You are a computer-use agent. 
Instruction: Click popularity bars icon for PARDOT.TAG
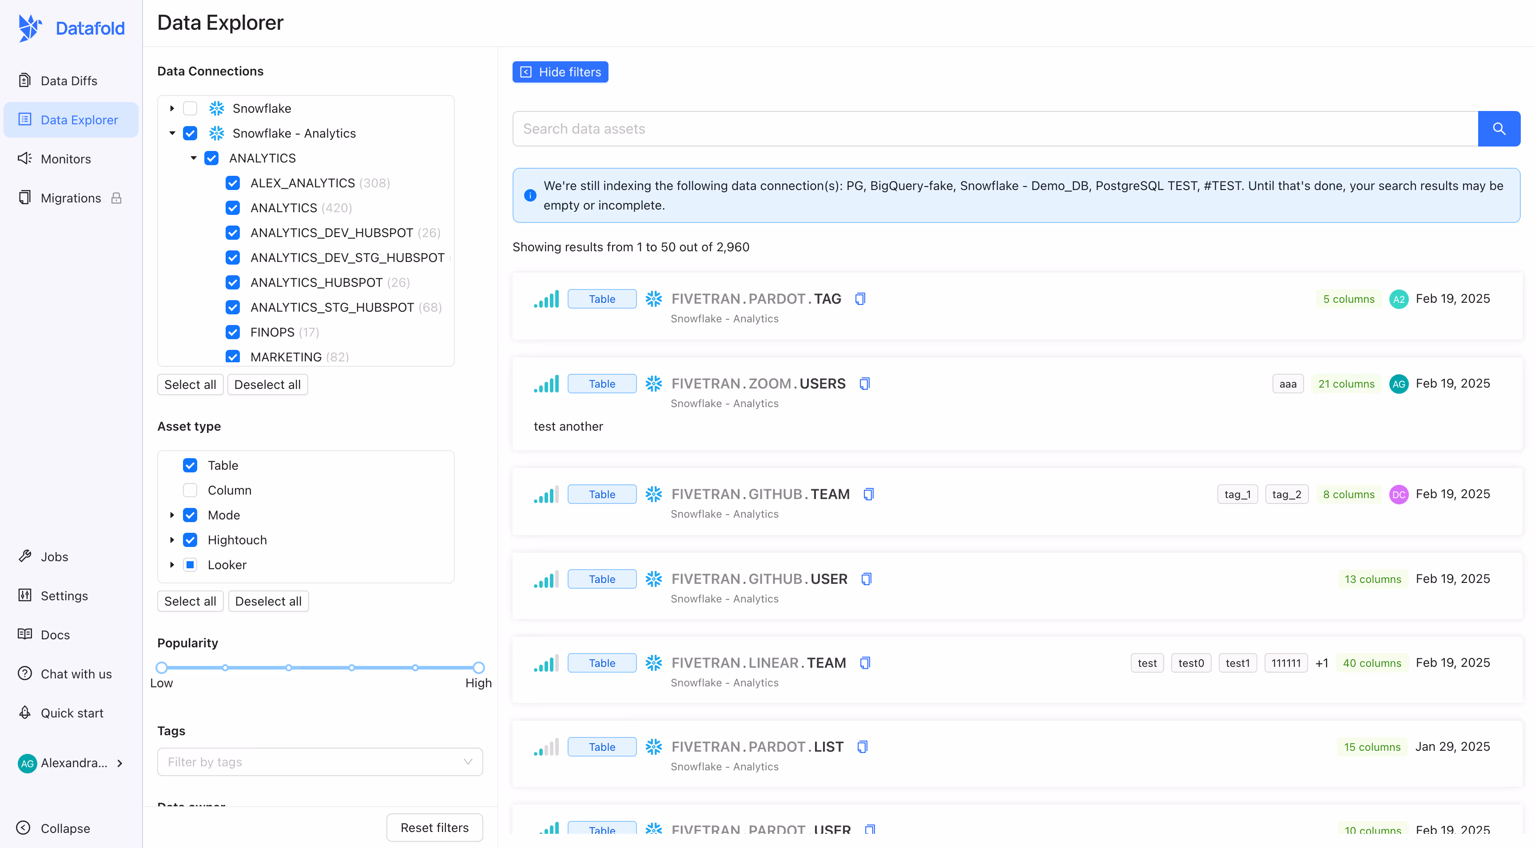[546, 299]
